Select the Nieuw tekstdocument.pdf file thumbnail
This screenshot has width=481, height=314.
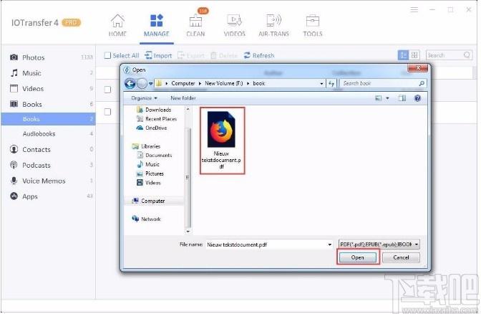222,141
